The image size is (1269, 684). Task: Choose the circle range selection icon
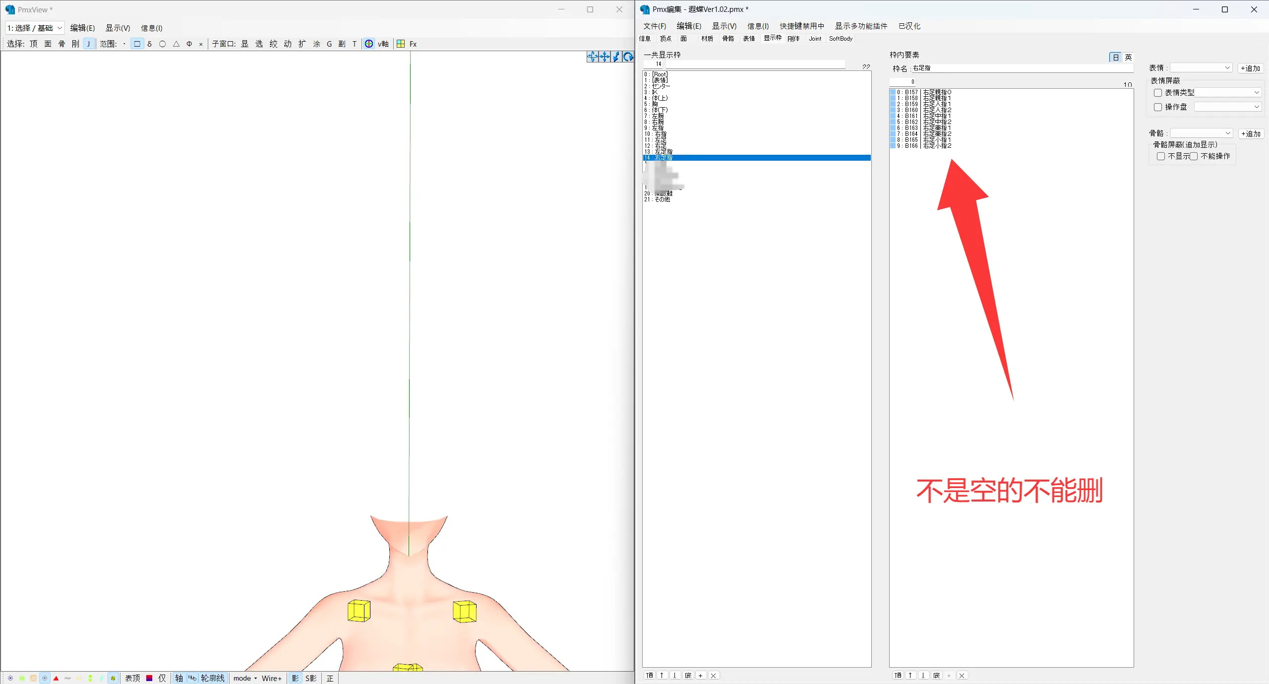coord(162,44)
